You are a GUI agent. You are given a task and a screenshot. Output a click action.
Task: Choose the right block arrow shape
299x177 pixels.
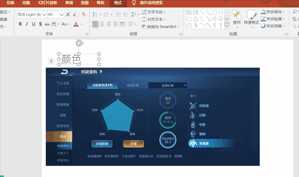point(214,19)
